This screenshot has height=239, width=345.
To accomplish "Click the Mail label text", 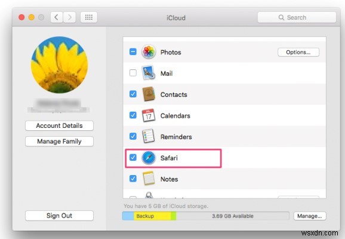I will click(x=167, y=73).
